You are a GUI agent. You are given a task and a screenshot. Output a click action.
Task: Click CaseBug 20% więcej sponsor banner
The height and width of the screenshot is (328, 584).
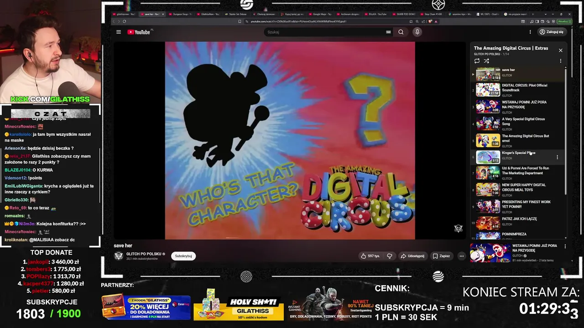coord(146,307)
